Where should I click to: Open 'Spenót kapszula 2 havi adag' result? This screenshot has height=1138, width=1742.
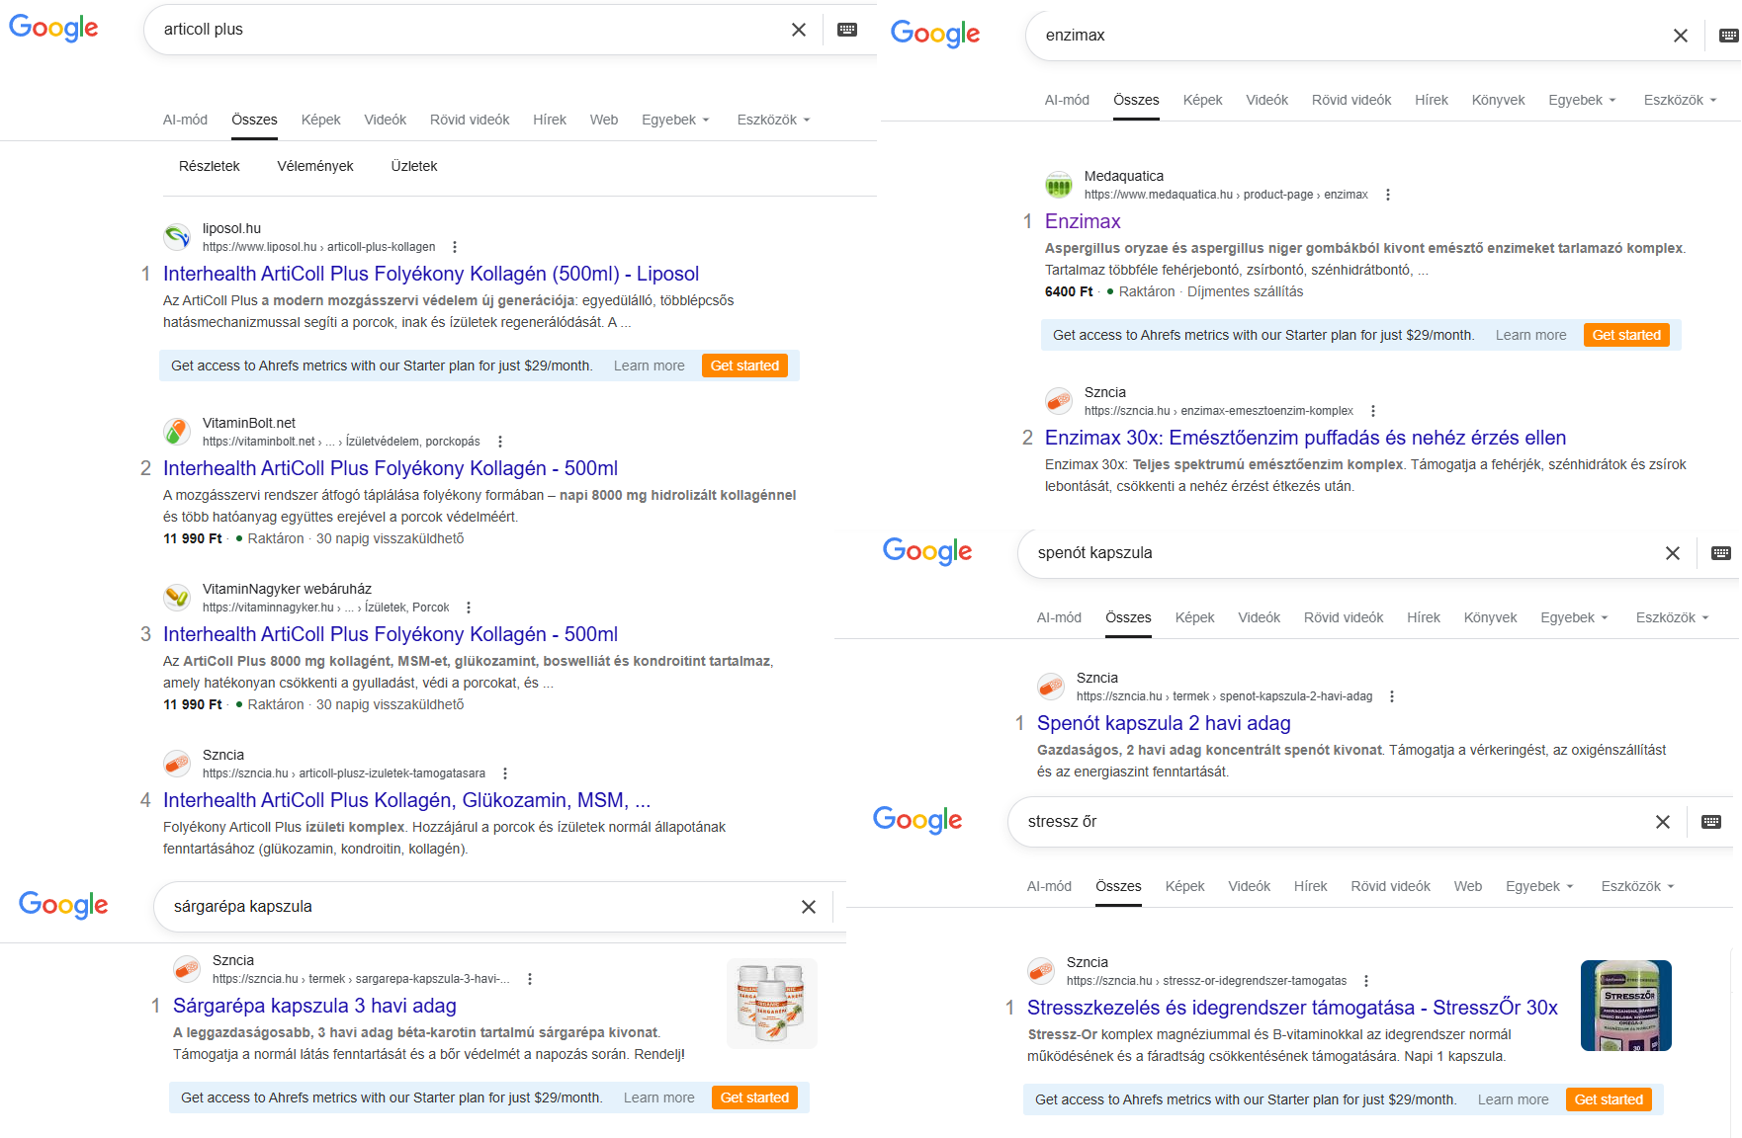point(1164,723)
